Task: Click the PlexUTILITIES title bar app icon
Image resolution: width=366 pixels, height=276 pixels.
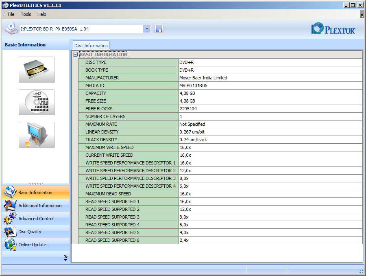Action: (5, 5)
